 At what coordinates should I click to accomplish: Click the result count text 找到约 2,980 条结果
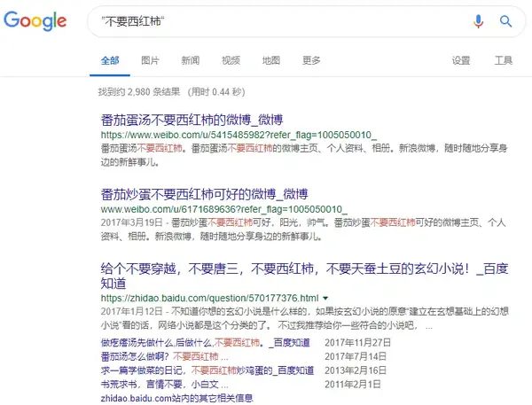click(x=139, y=92)
